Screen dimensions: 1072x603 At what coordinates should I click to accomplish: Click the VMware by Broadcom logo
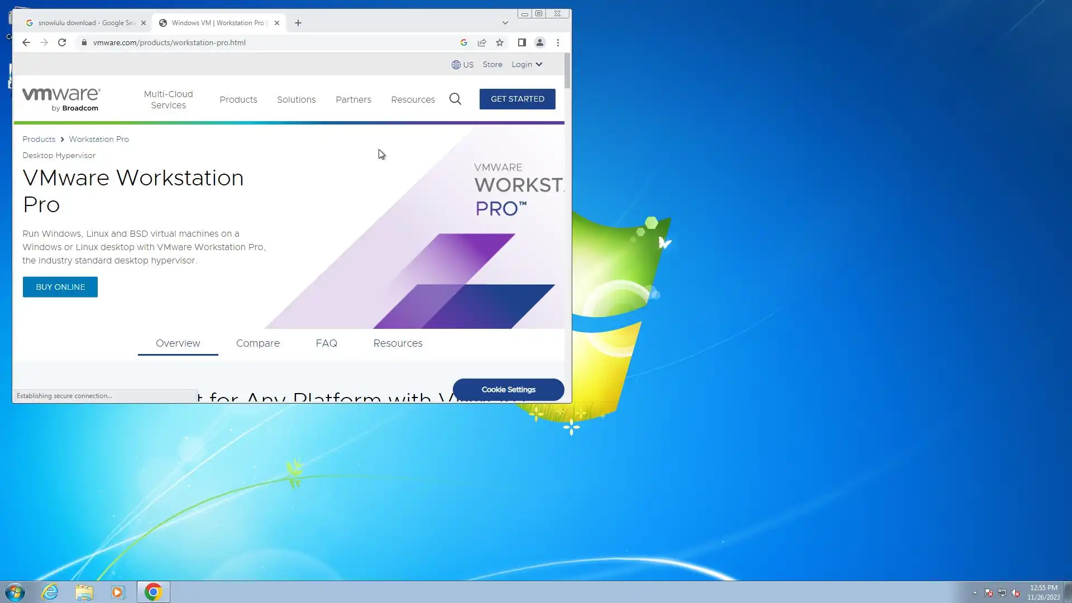(x=61, y=99)
